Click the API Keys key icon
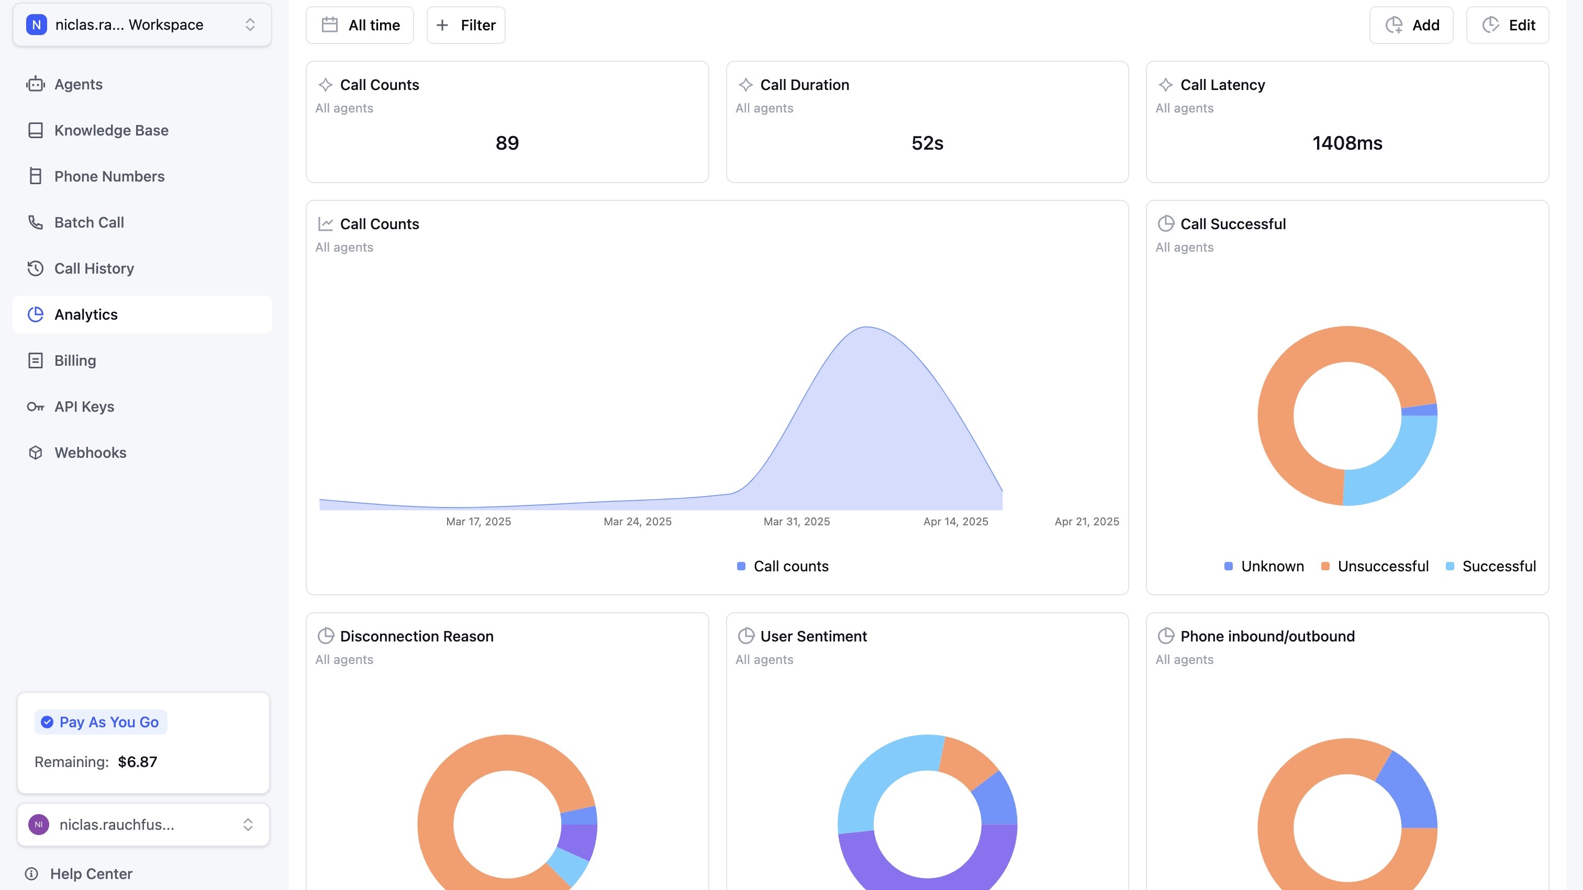Viewport: 1583px width, 890px height. coord(36,407)
